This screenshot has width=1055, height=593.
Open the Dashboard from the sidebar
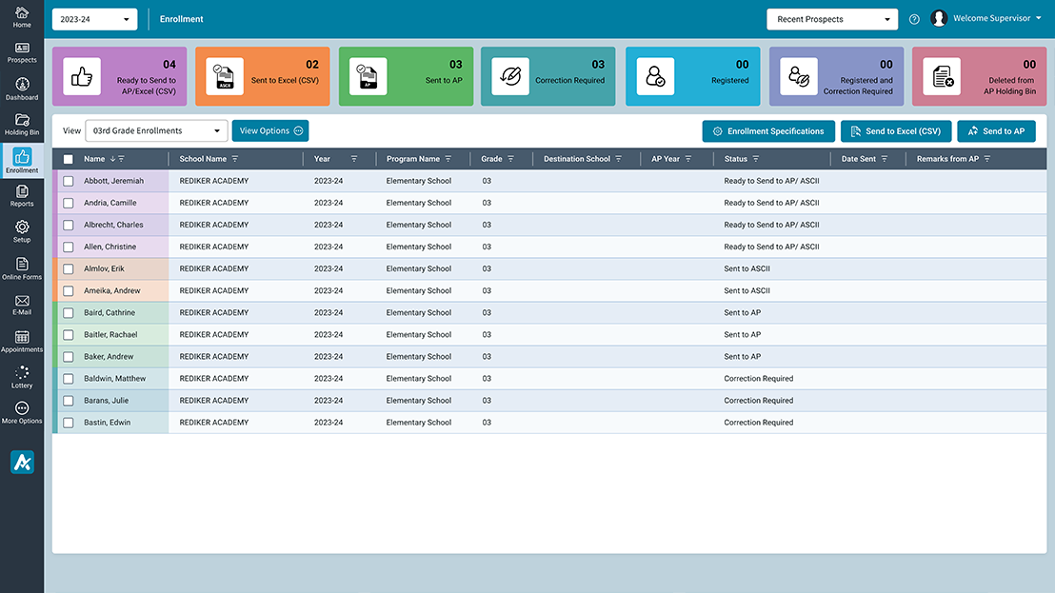coord(21,87)
